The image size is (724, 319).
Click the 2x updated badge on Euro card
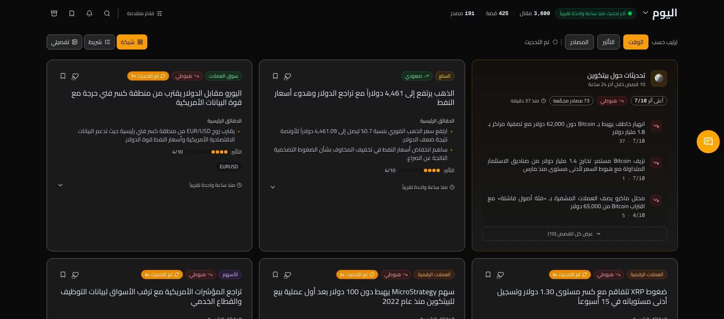(148, 76)
